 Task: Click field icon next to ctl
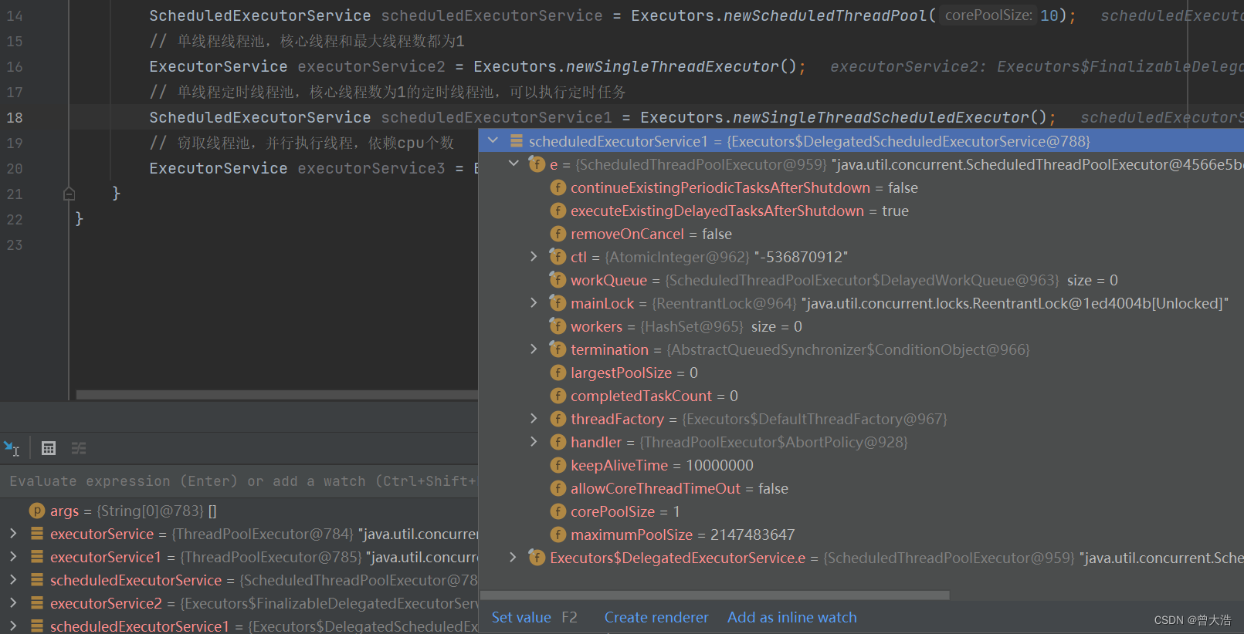tap(558, 257)
